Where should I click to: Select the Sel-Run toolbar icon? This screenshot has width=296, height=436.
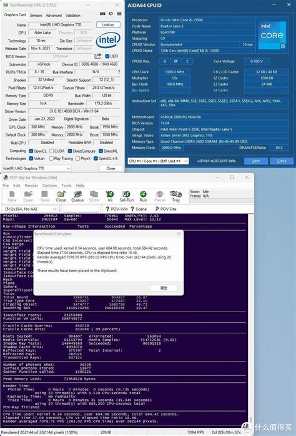click(127, 196)
